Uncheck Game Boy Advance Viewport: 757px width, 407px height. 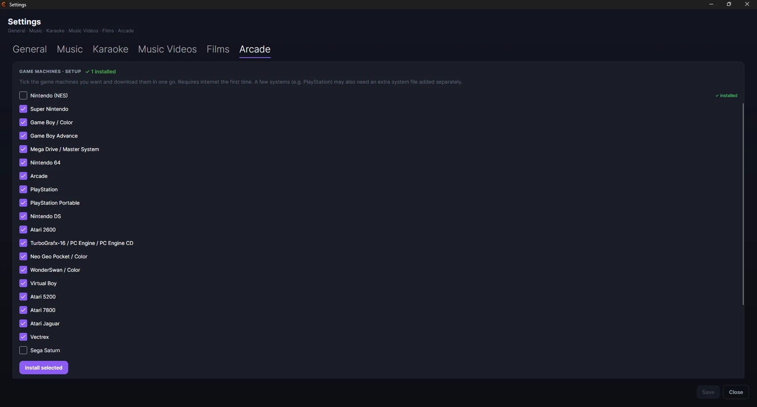[23, 136]
